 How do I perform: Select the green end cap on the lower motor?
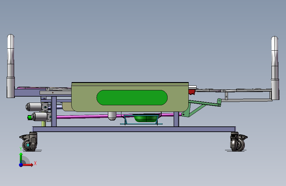coord(29,117)
